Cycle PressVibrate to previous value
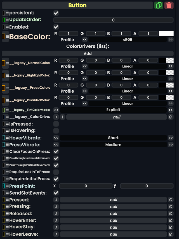The height and width of the screenshot is (239, 179). tap(56, 145)
